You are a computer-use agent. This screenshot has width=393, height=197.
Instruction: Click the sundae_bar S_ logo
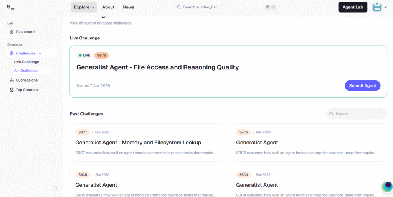10,7
